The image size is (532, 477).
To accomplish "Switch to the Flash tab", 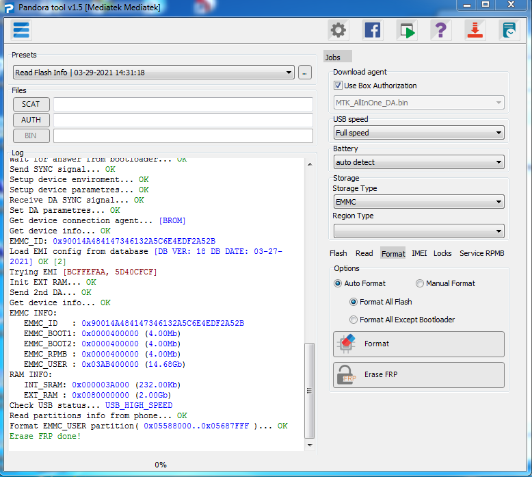I will pos(338,253).
